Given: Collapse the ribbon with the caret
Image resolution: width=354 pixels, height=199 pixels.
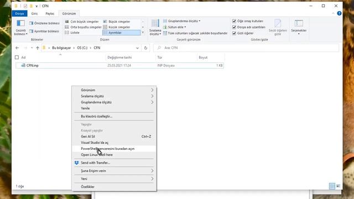Looking at the screenshot, I should point(333,13).
